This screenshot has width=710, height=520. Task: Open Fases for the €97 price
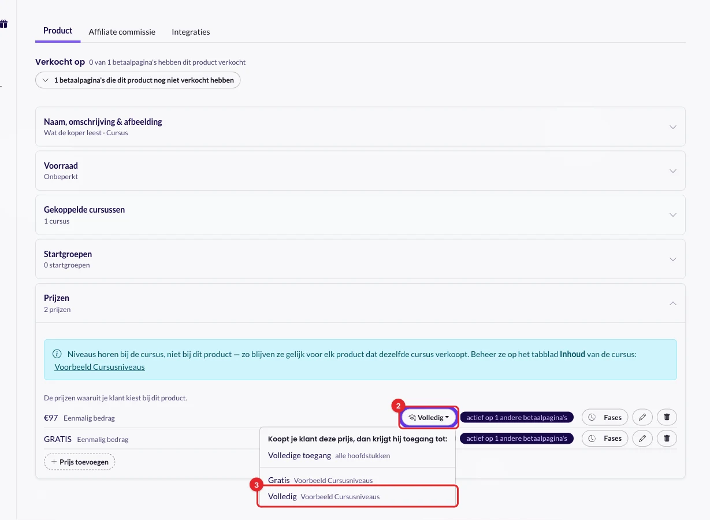(605, 417)
